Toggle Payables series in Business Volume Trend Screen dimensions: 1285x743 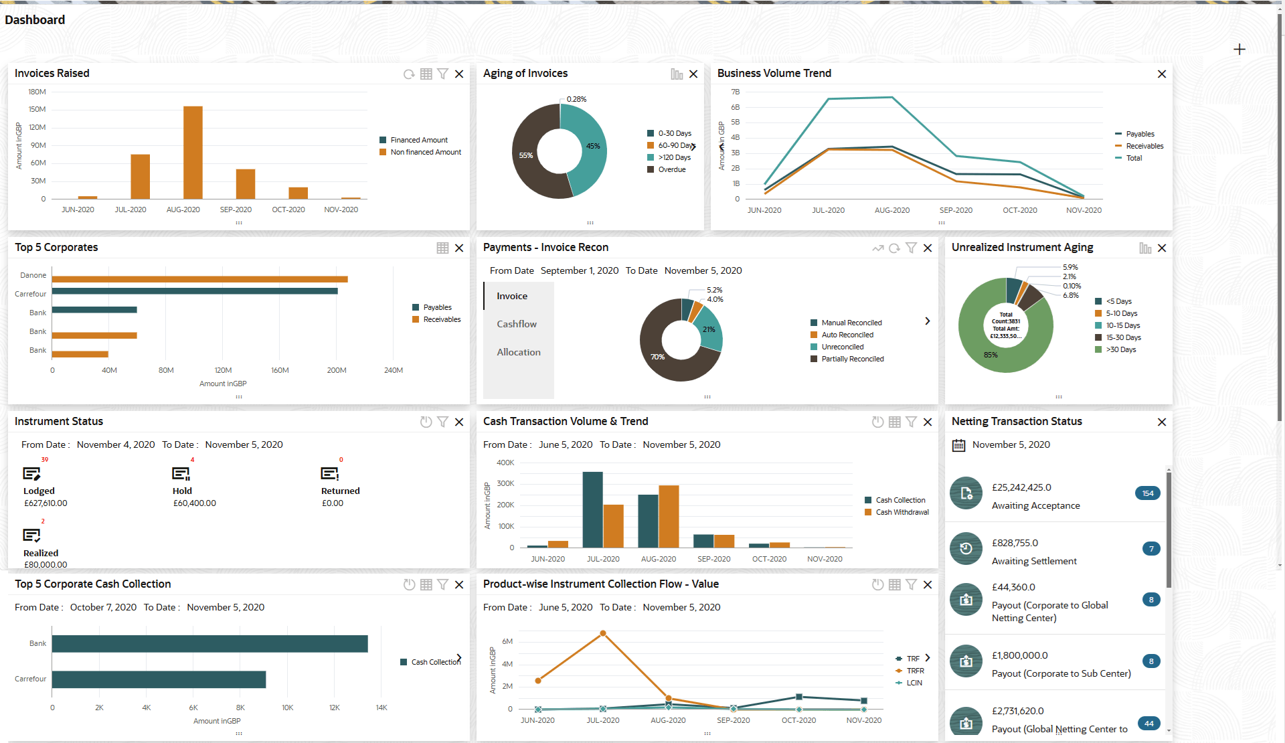point(1139,134)
